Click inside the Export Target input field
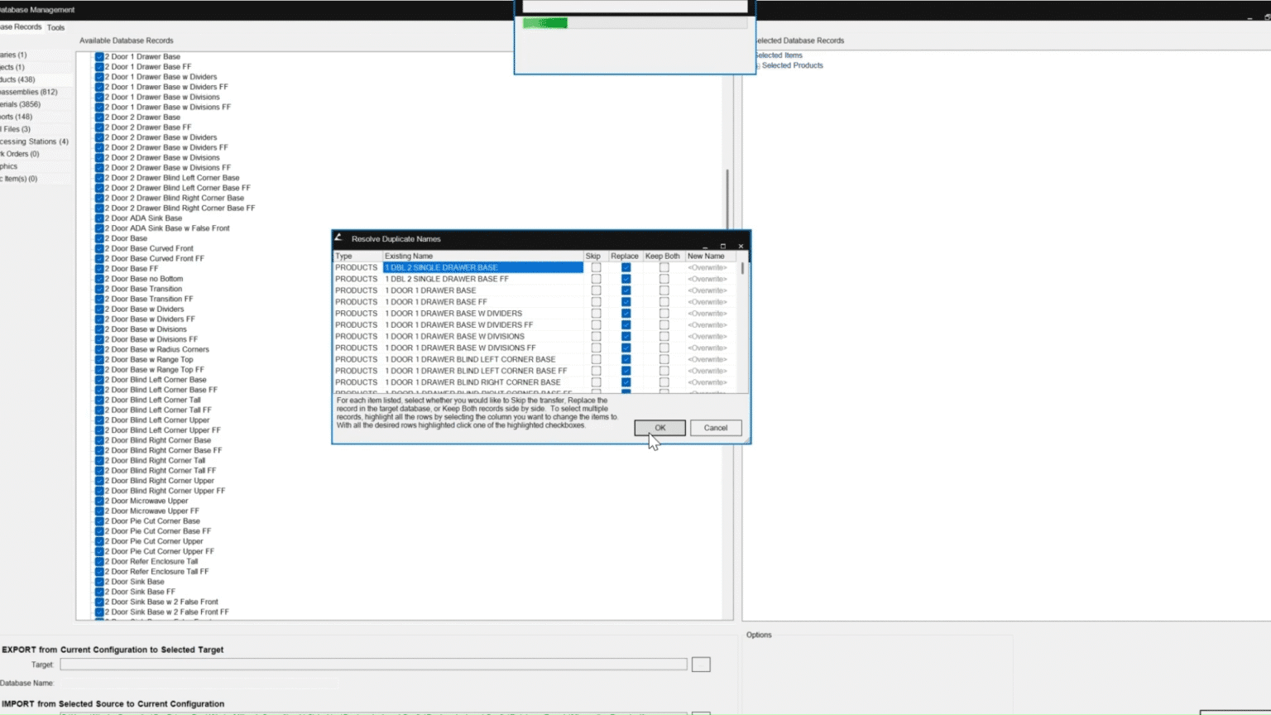 [x=372, y=664]
